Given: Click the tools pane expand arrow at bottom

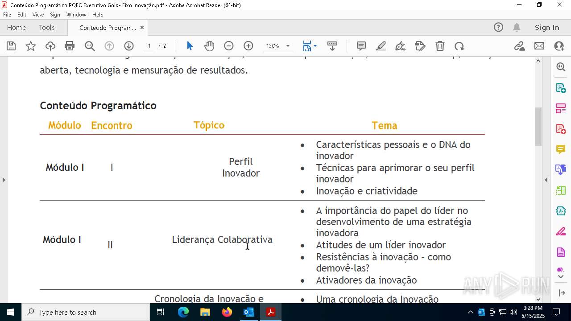Looking at the screenshot, I should pyautogui.click(x=561, y=293).
